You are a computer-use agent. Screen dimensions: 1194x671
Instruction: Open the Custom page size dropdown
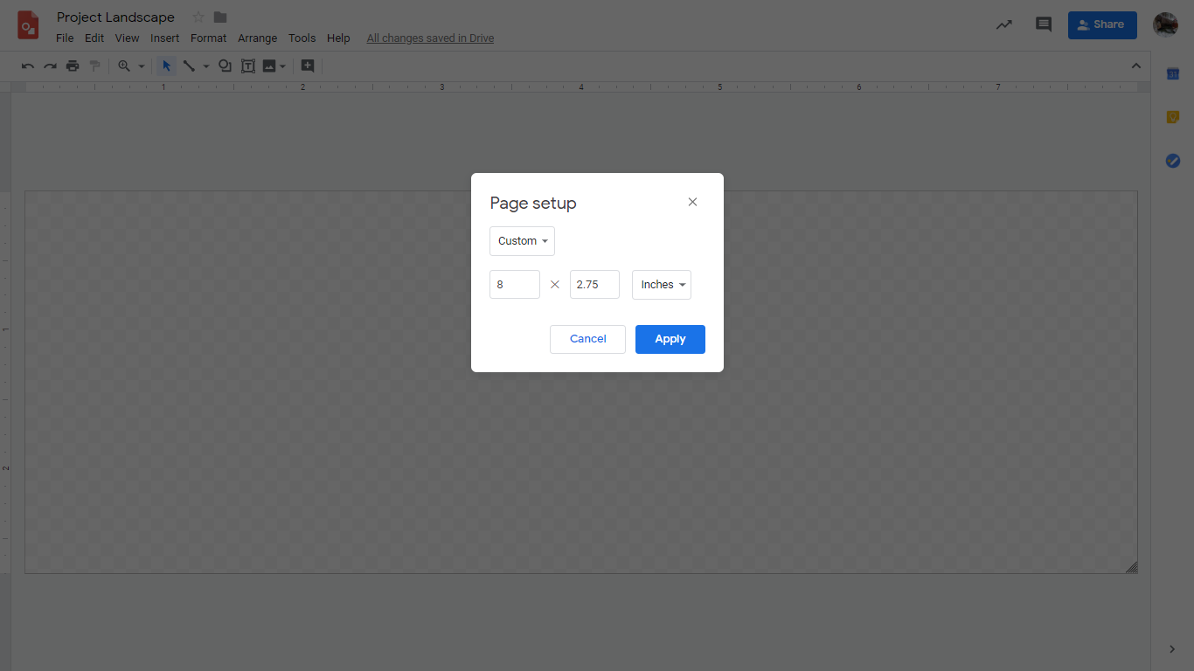522,240
